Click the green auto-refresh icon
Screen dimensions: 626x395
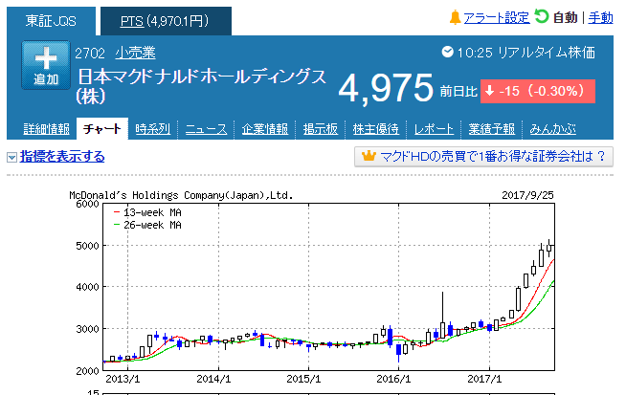click(542, 16)
